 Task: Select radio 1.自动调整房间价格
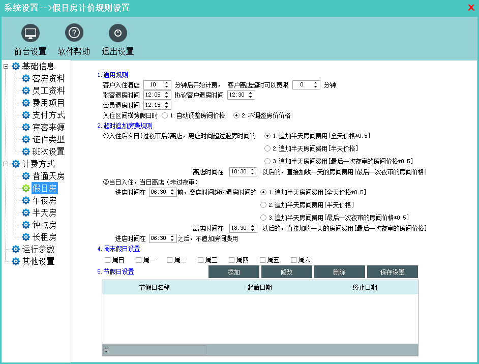click(x=165, y=115)
